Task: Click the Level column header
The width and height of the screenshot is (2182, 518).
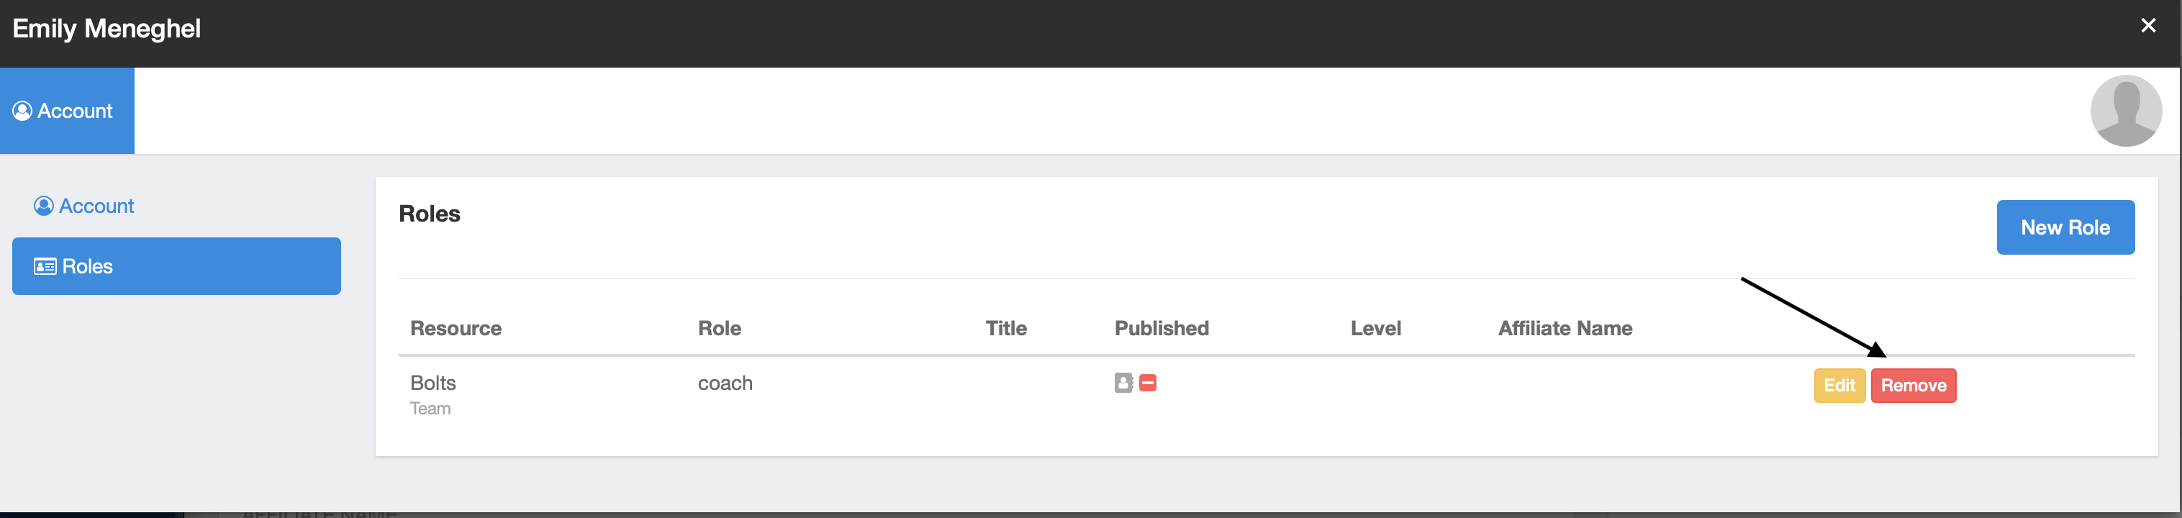Action: click(x=1375, y=328)
